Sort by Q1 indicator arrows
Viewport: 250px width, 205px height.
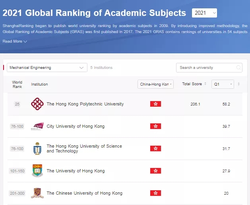coord(239,84)
